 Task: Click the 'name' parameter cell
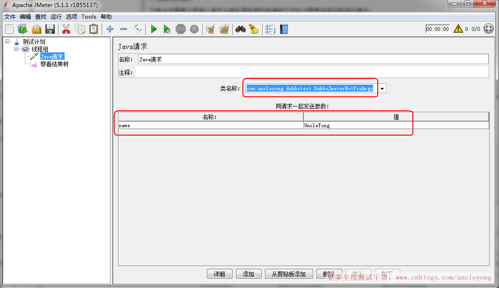tap(211, 126)
